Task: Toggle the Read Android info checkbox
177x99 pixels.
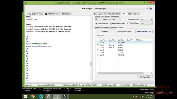Action: (111, 23)
